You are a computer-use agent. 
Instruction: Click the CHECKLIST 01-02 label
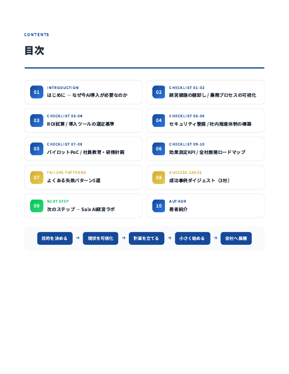point(187,88)
